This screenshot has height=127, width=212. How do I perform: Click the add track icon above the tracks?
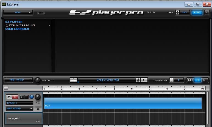(6, 88)
